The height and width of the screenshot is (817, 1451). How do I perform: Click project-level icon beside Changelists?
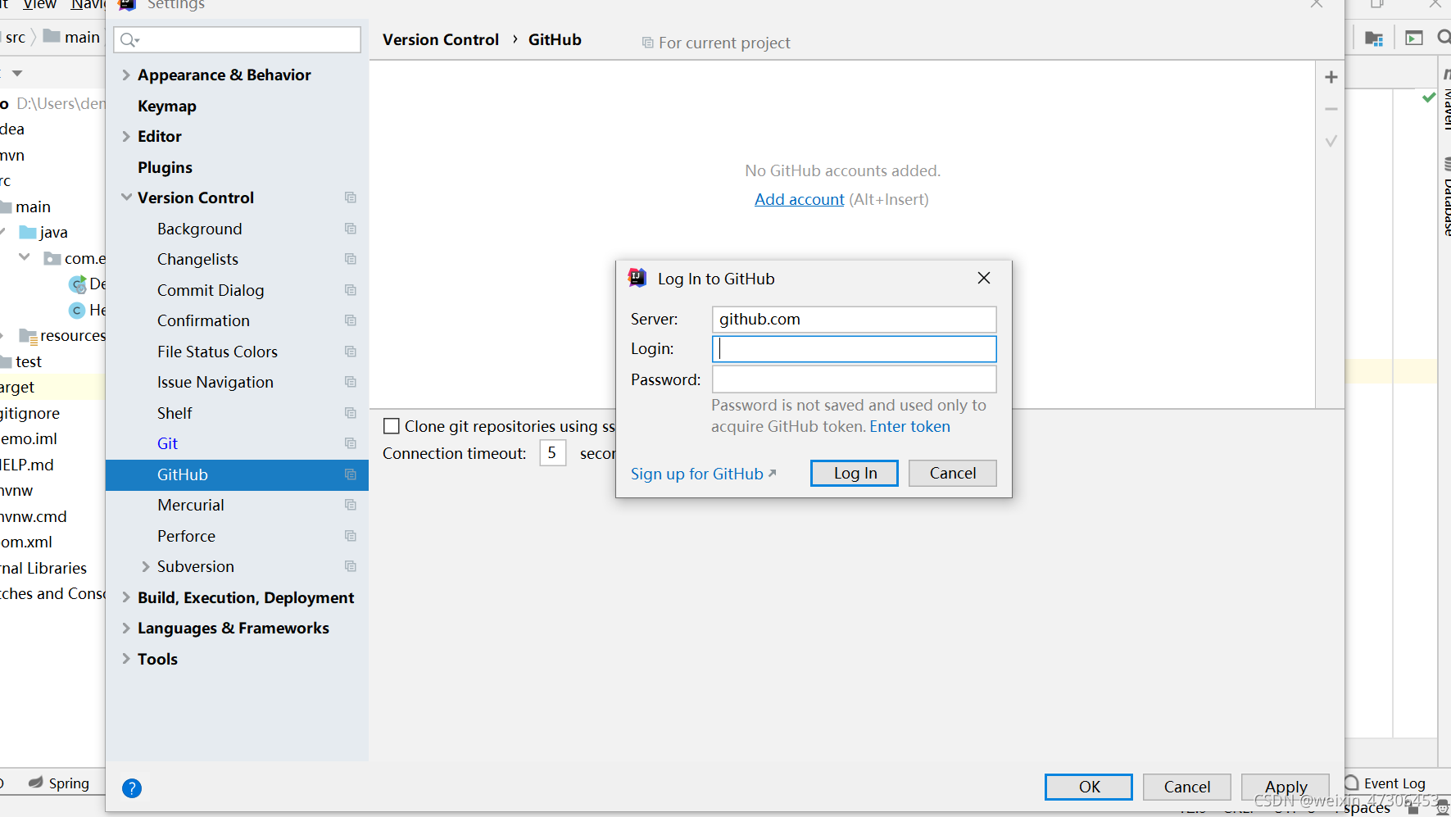click(x=351, y=259)
